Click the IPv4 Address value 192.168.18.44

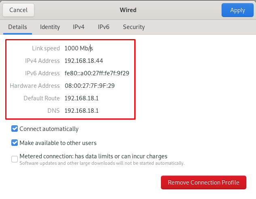tap(84, 61)
